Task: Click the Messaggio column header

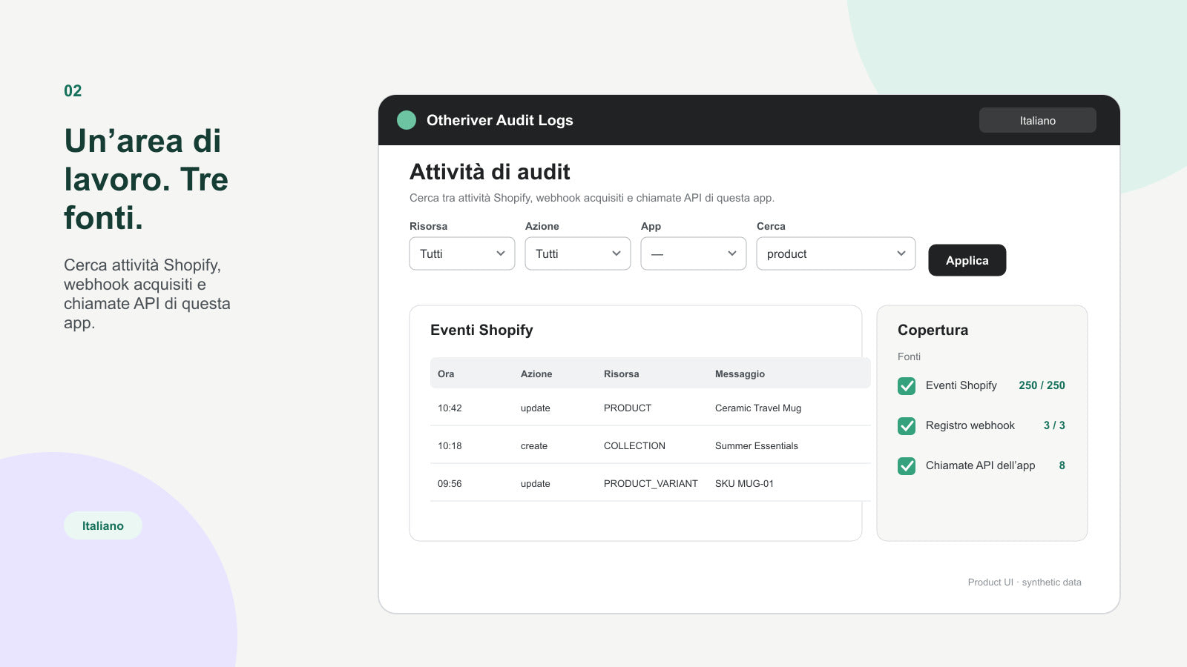Action: (x=740, y=374)
